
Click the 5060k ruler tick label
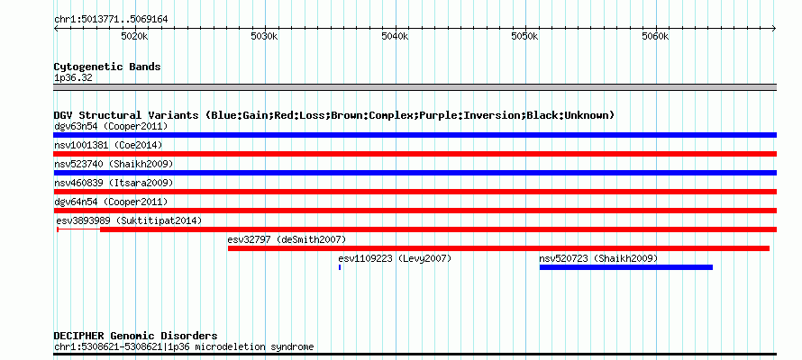[655, 36]
